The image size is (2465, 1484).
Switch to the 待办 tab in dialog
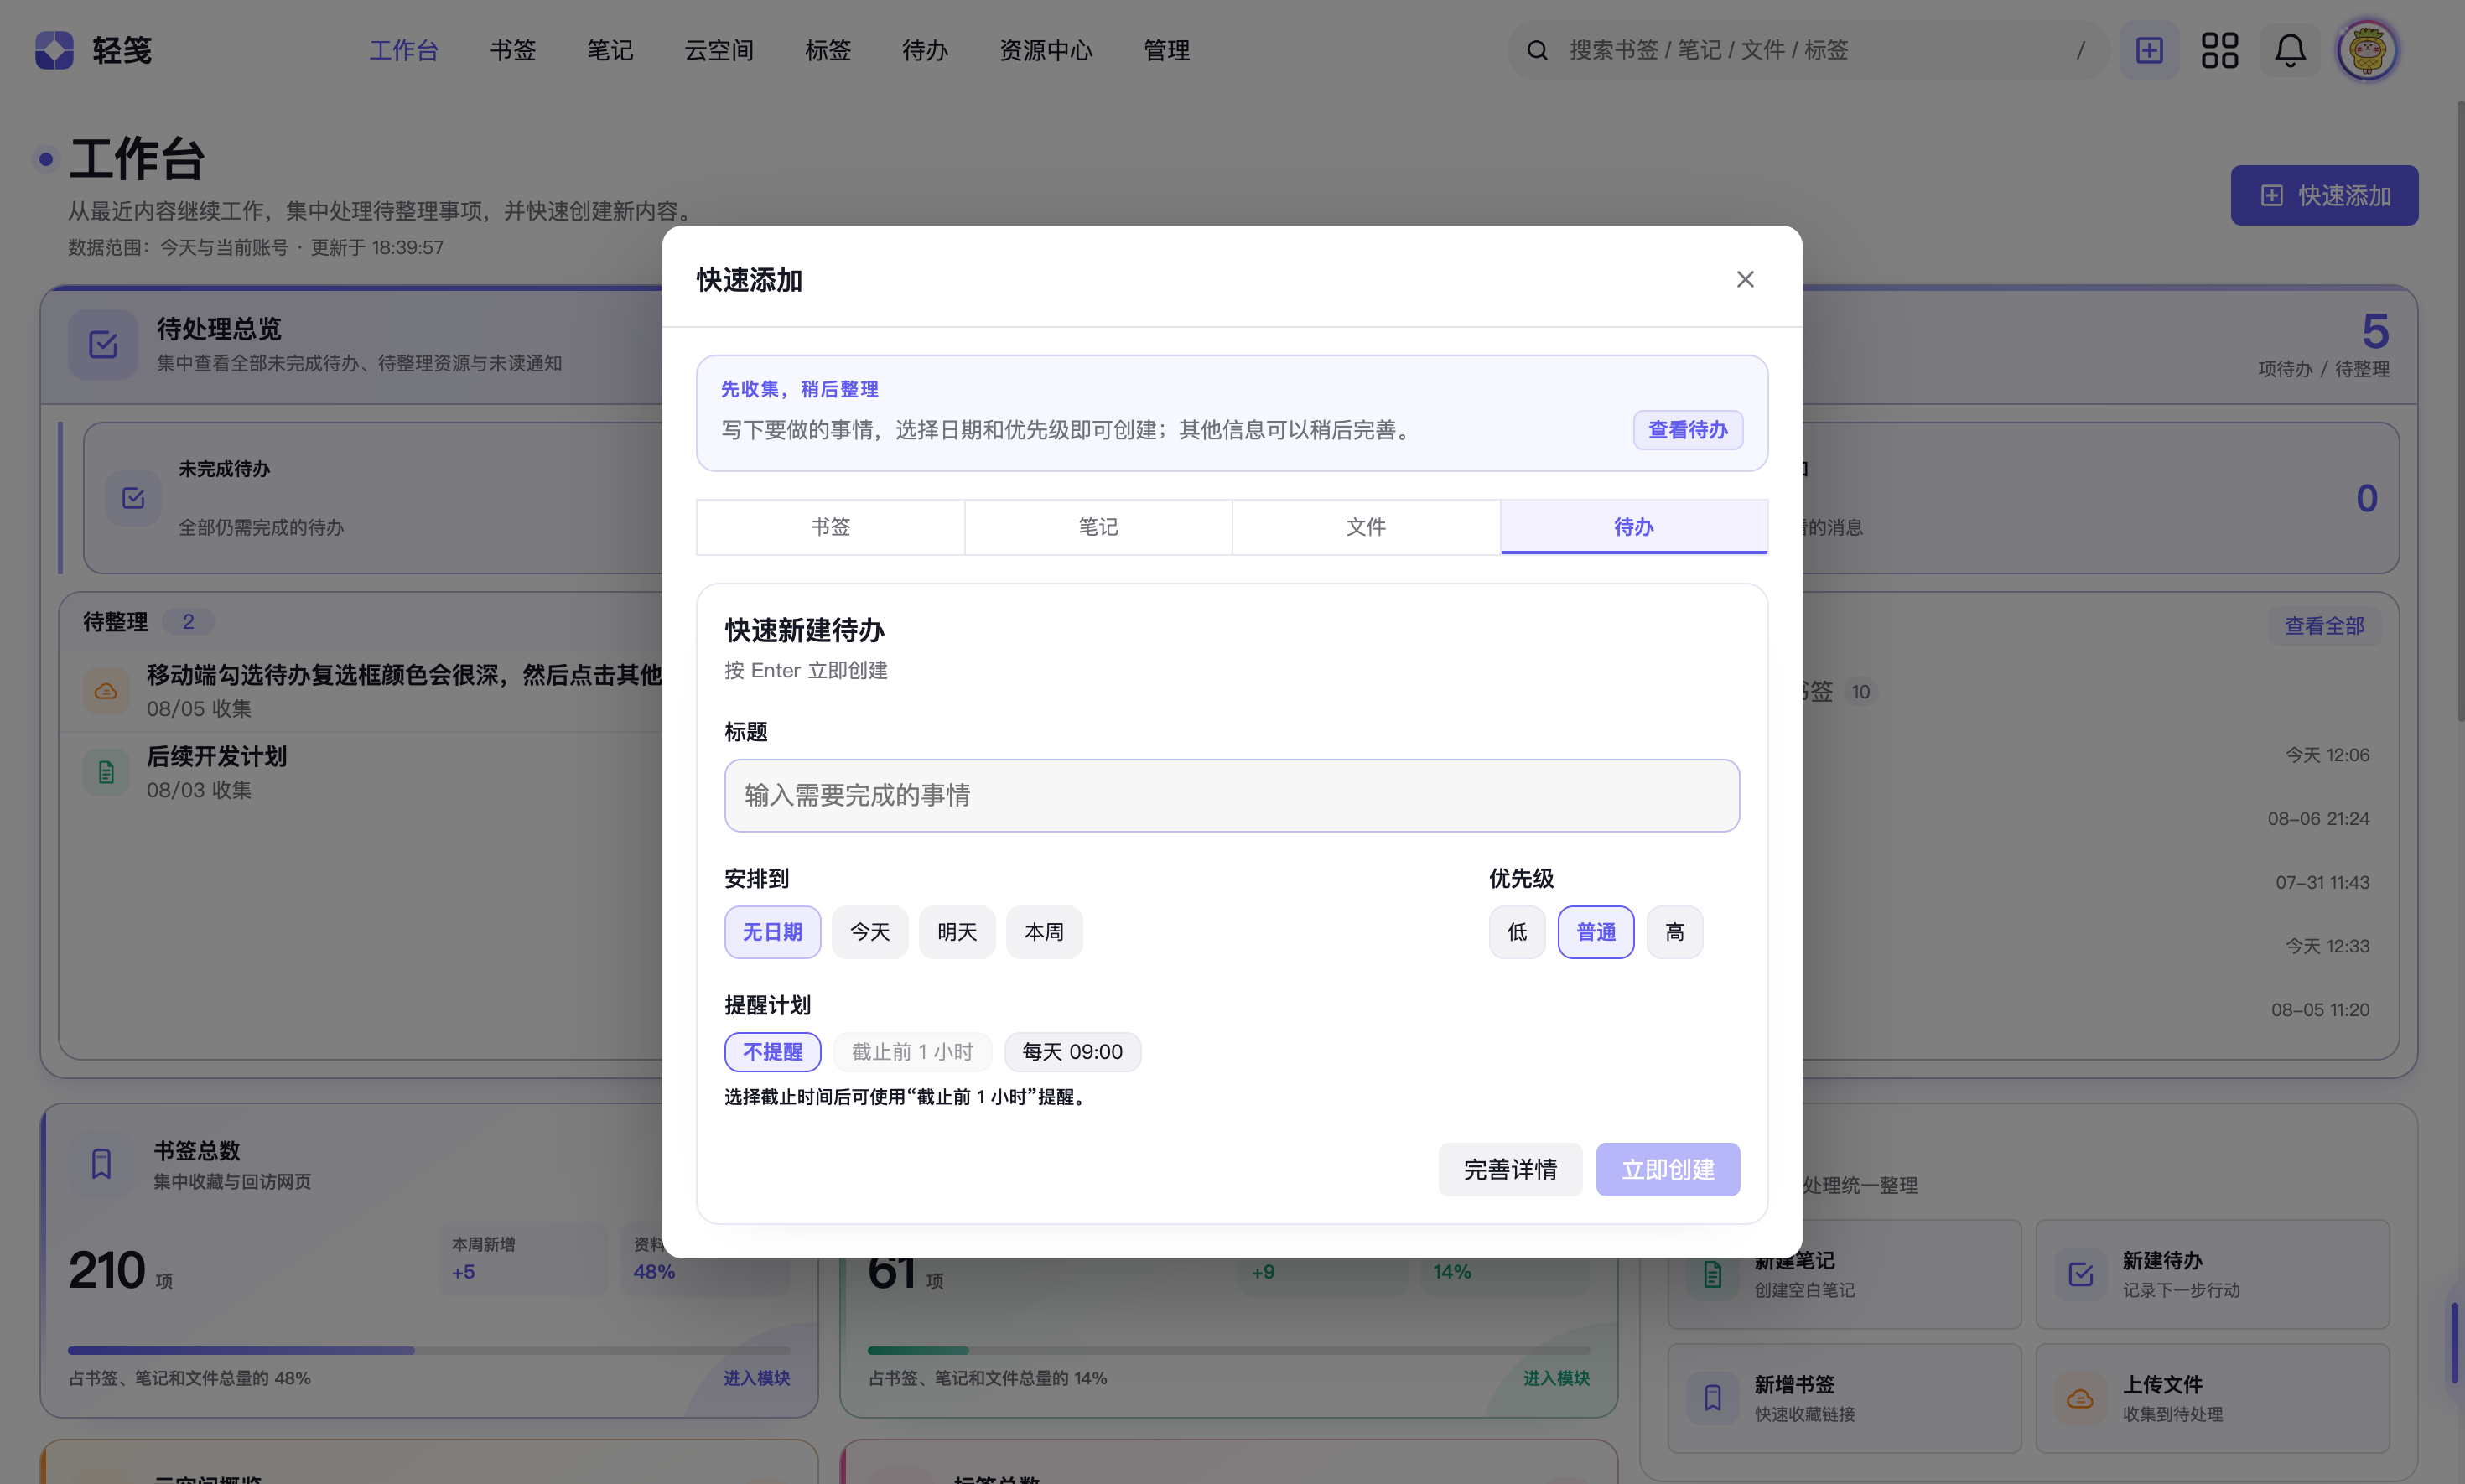[x=1634, y=527]
